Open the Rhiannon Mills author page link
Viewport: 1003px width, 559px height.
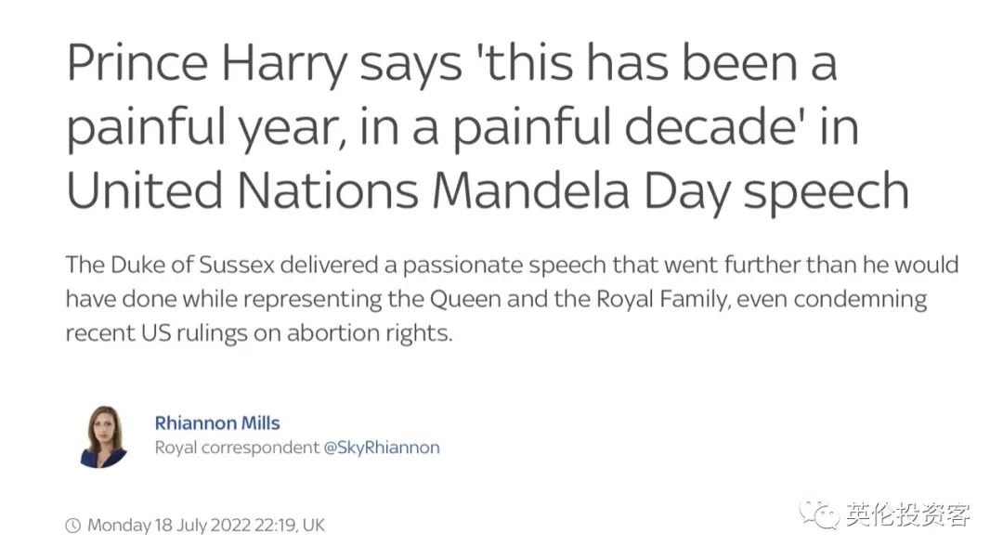point(217,422)
